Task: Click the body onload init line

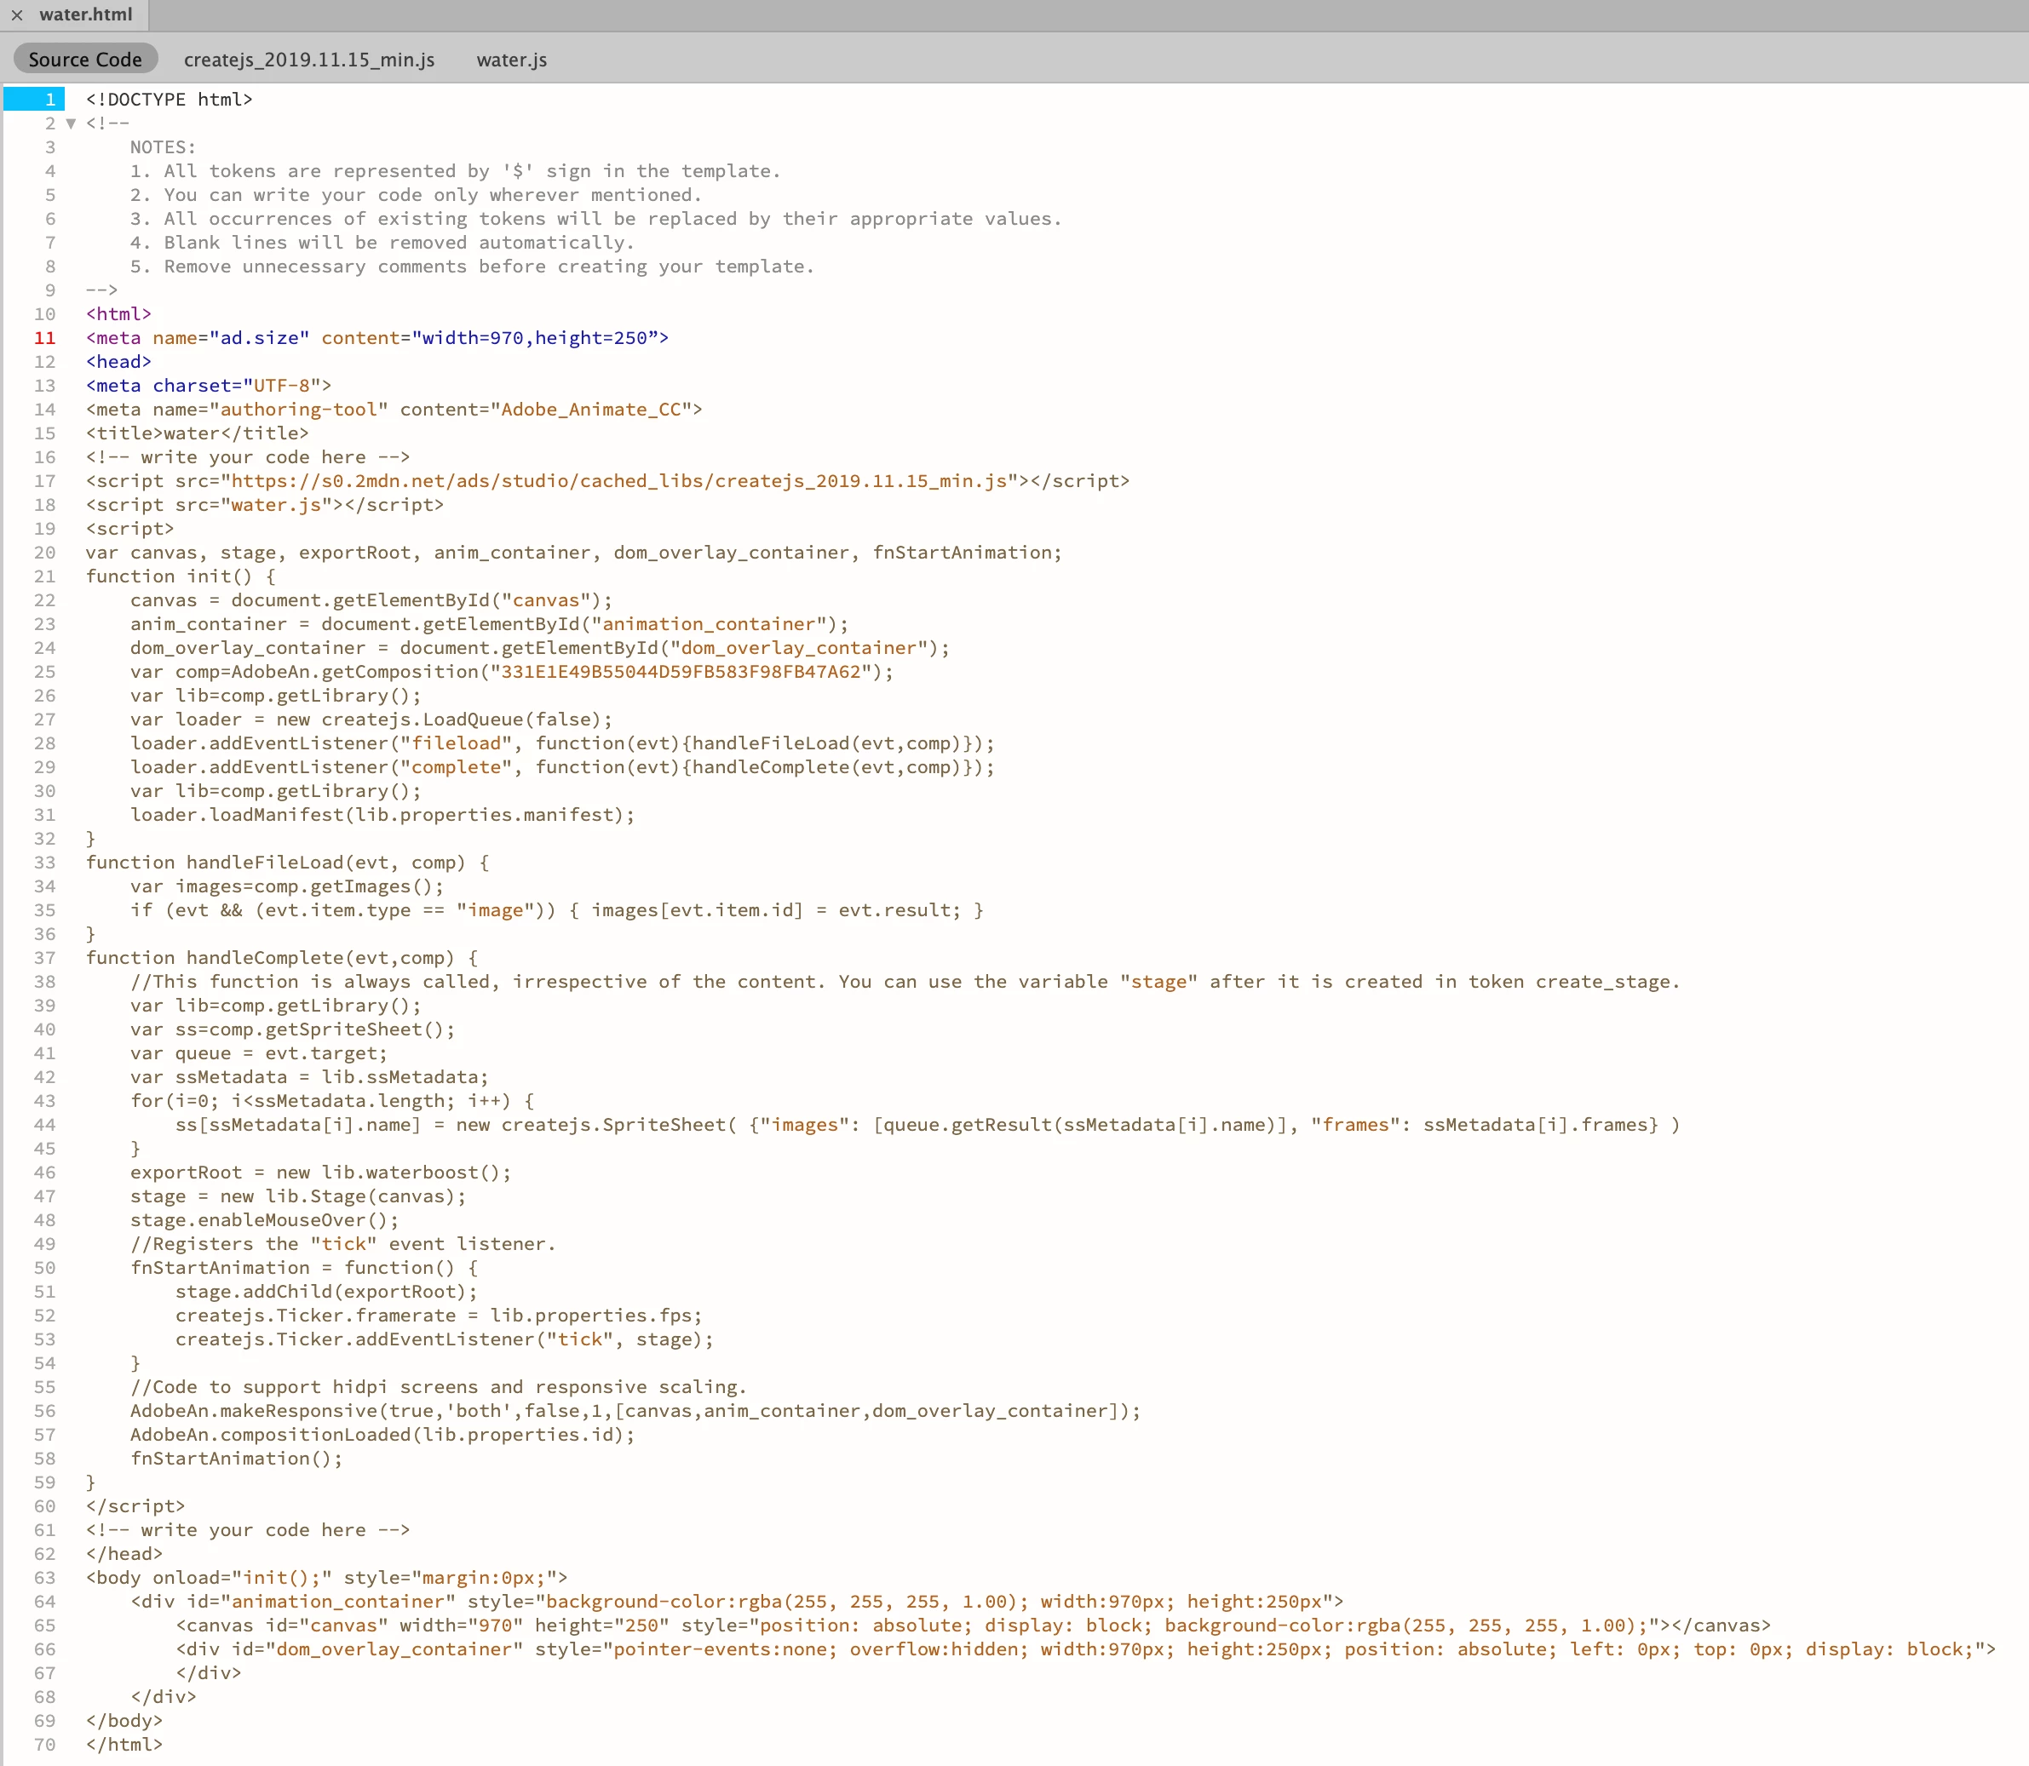Action: pos(325,1578)
